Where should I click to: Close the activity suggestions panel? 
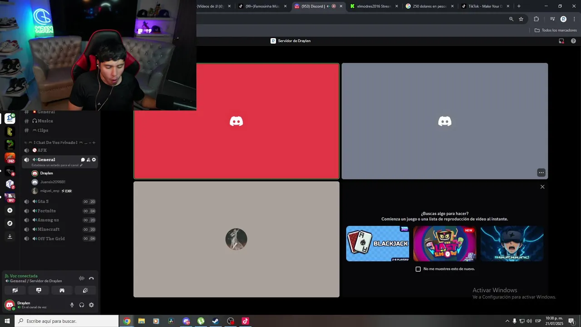click(542, 187)
